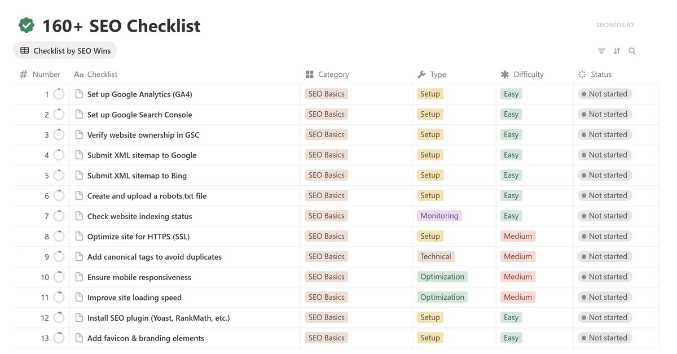
Task: Open the seowins.io link
Action: pos(614,24)
